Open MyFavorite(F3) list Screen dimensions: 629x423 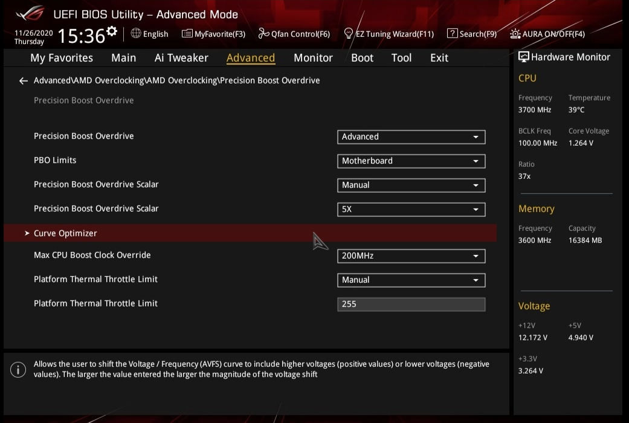coord(213,34)
